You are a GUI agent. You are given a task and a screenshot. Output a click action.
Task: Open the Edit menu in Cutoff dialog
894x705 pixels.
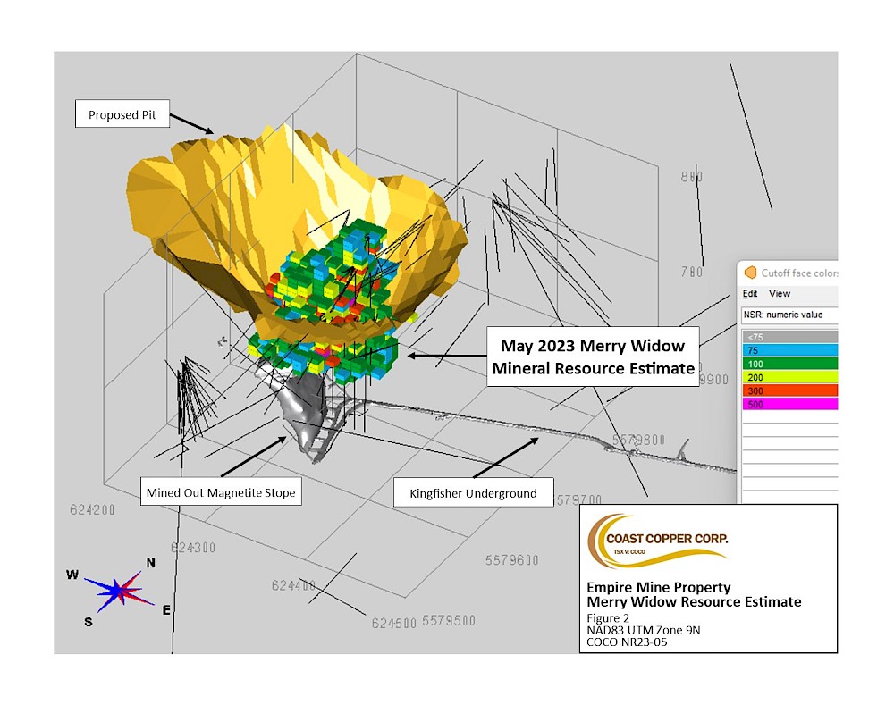(750, 294)
